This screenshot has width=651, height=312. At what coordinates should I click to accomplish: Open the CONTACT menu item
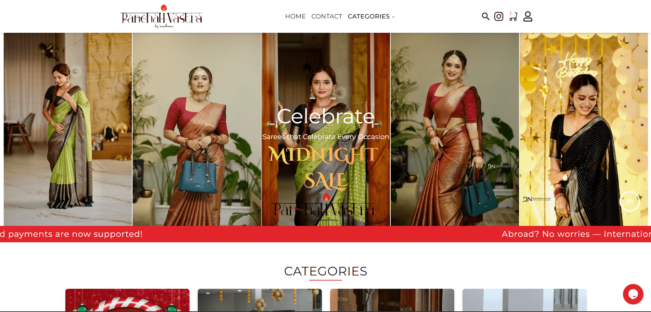327,16
